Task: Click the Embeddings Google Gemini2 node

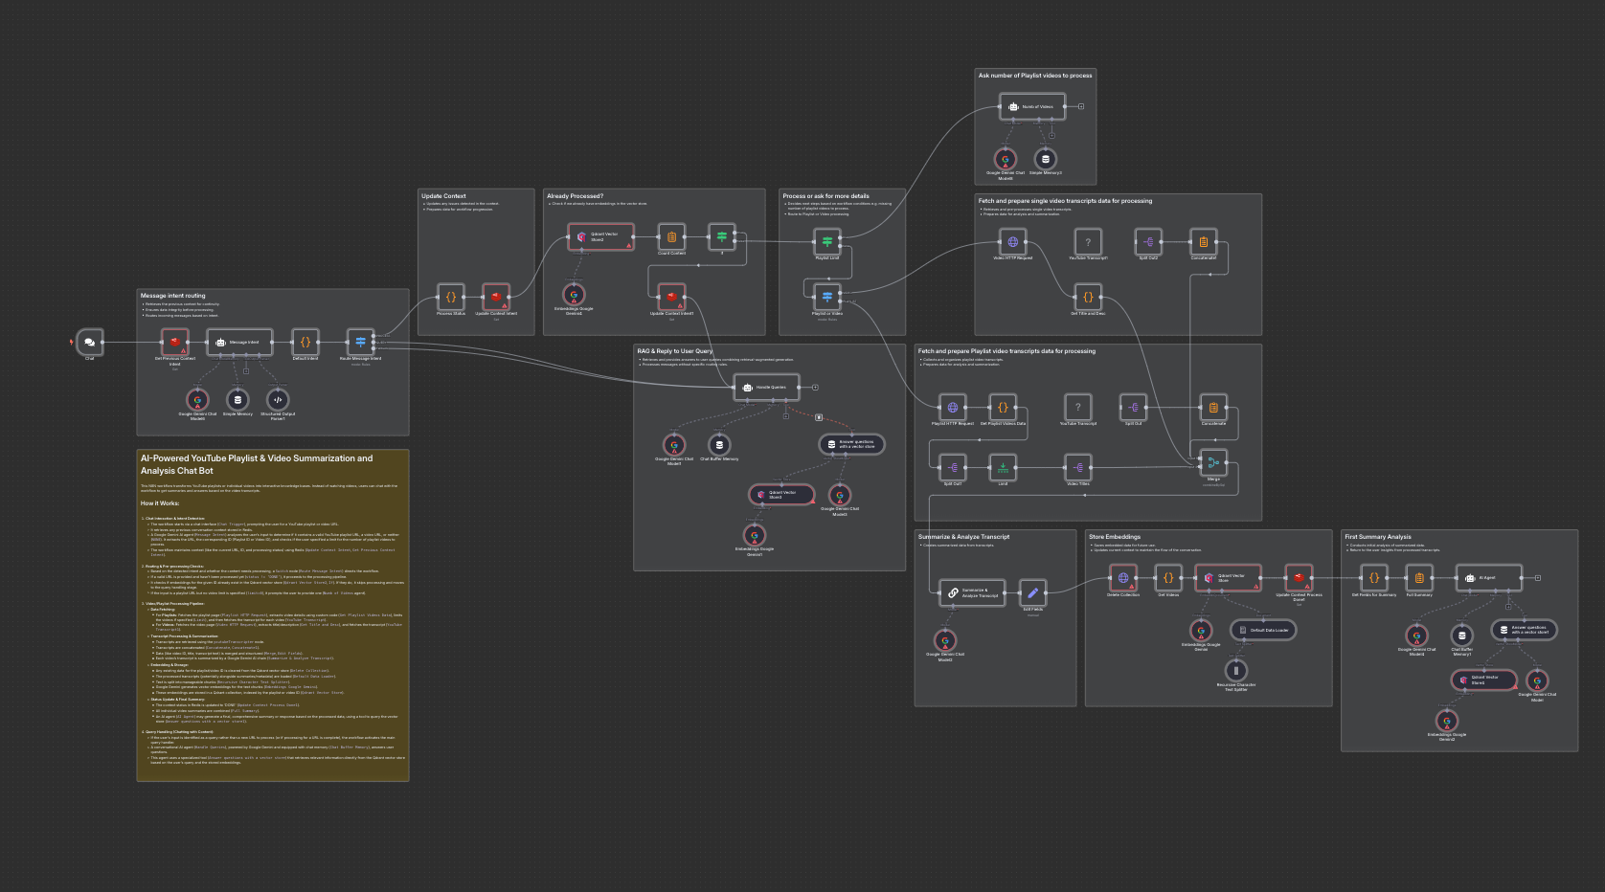Action: pos(1447,721)
